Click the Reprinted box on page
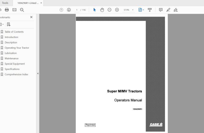This screenshot has height=133, width=204. coord(90,125)
